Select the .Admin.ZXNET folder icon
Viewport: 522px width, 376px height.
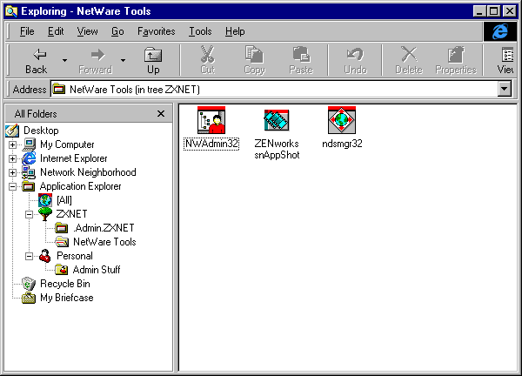click(x=61, y=228)
